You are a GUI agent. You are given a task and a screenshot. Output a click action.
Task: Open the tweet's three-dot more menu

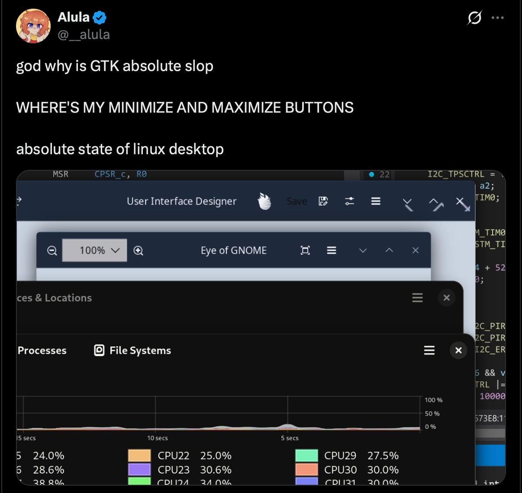(x=498, y=18)
